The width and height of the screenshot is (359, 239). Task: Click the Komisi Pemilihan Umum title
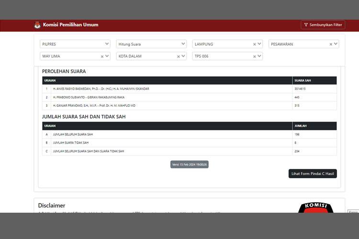(x=70, y=25)
